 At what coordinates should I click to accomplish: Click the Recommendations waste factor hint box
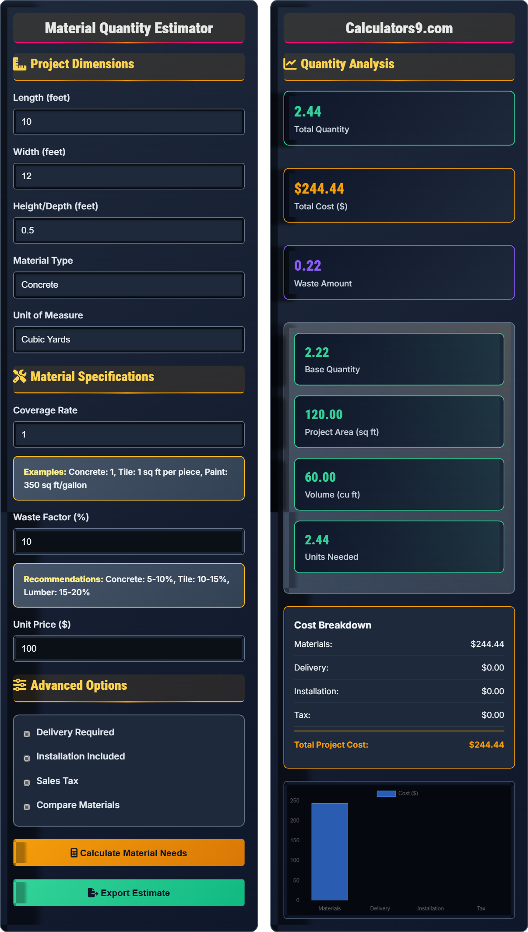(129, 586)
